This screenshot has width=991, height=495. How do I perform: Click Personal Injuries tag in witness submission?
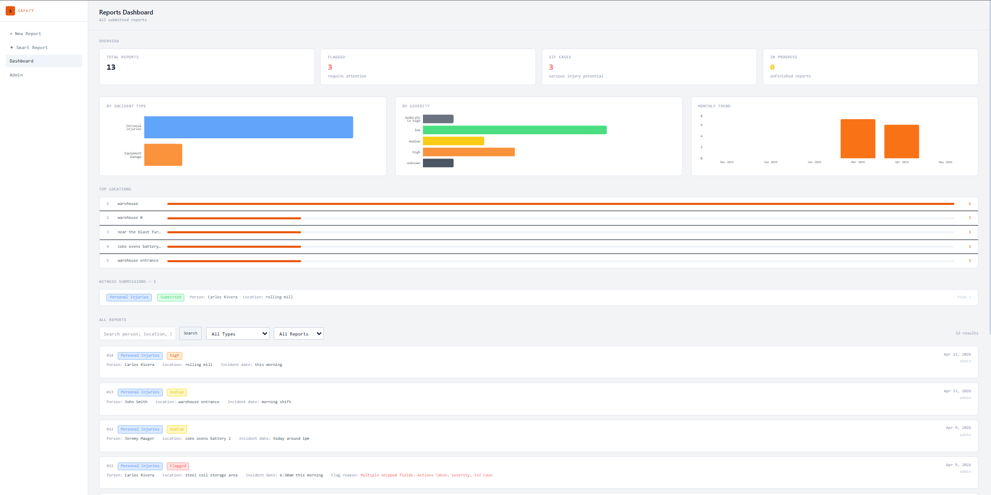pyautogui.click(x=129, y=297)
